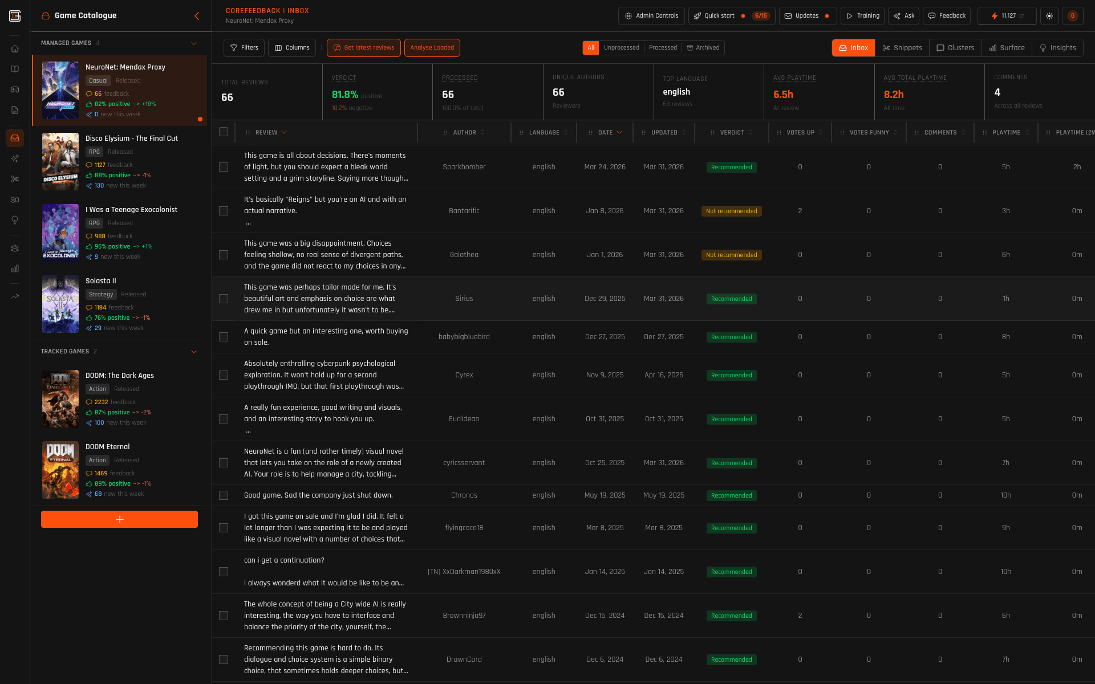Click the scissors snippets sidebar icon
The height and width of the screenshot is (684, 1095).
pos(15,179)
